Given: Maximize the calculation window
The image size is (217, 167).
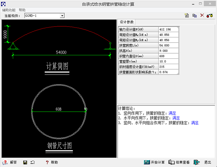Looking at the screenshot, I should point(200,4).
